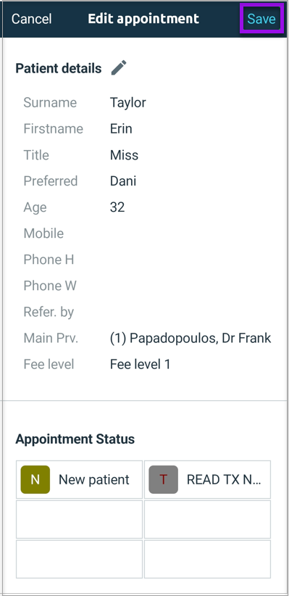Image resolution: width=289 pixels, height=596 pixels.
Task: Cancel editing the appointment
Action: coord(32,19)
